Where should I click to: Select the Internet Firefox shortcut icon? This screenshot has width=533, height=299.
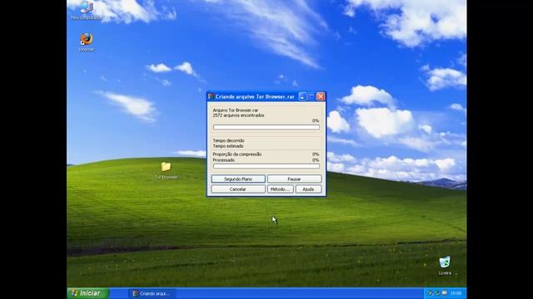[86, 42]
